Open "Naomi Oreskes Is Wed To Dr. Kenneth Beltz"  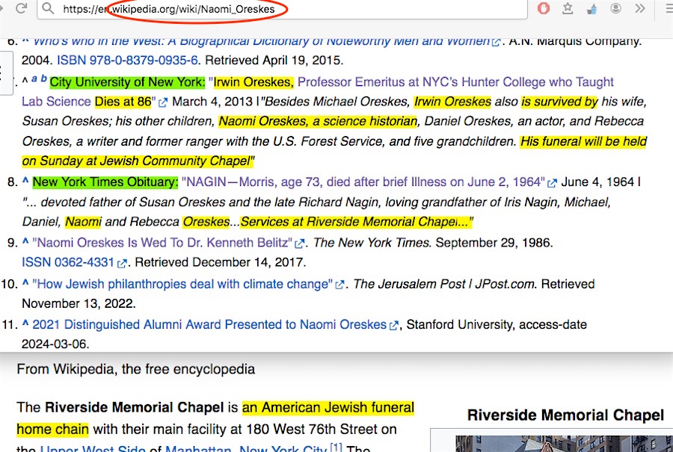pyautogui.click(x=162, y=243)
